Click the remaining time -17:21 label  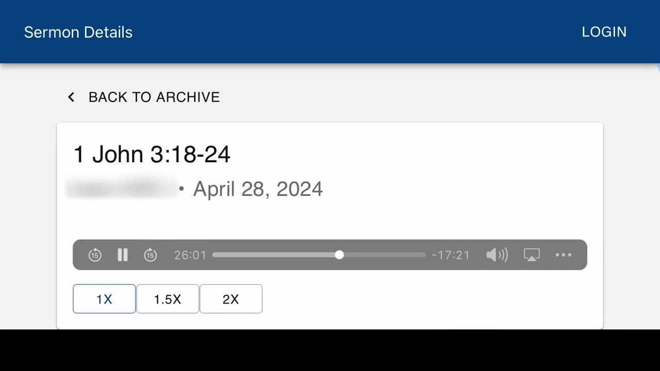(451, 255)
